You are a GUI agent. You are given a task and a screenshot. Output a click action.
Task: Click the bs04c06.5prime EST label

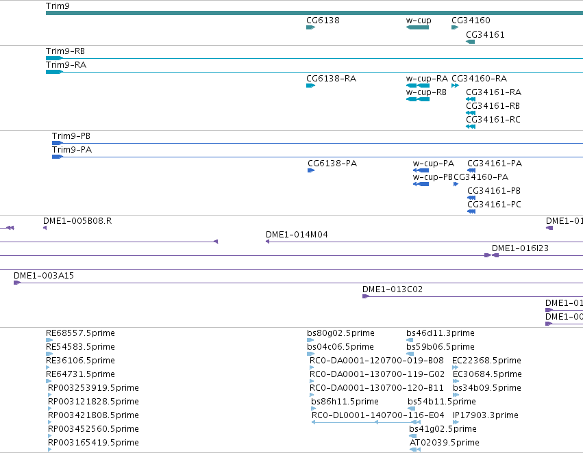click(340, 347)
